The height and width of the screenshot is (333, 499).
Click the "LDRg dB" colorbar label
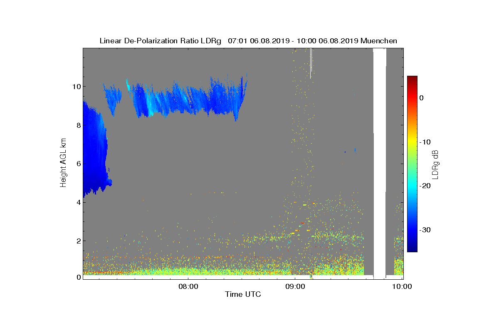pos(435,164)
